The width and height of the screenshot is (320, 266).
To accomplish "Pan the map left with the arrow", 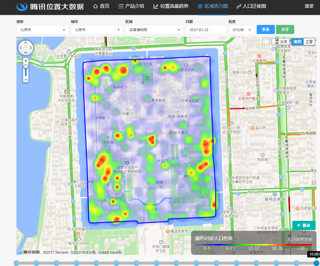I will tap(21, 48).
